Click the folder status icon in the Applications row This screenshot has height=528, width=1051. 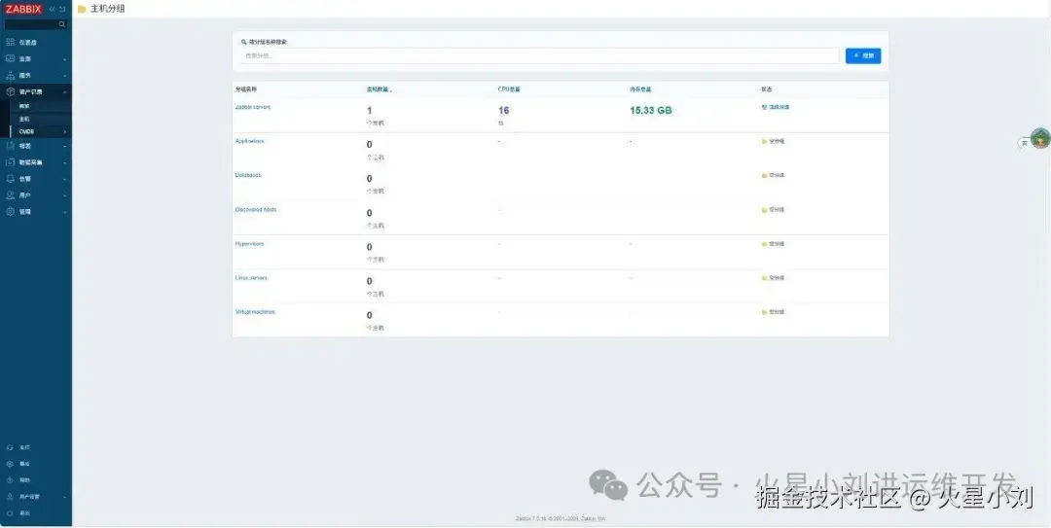click(764, 141)
